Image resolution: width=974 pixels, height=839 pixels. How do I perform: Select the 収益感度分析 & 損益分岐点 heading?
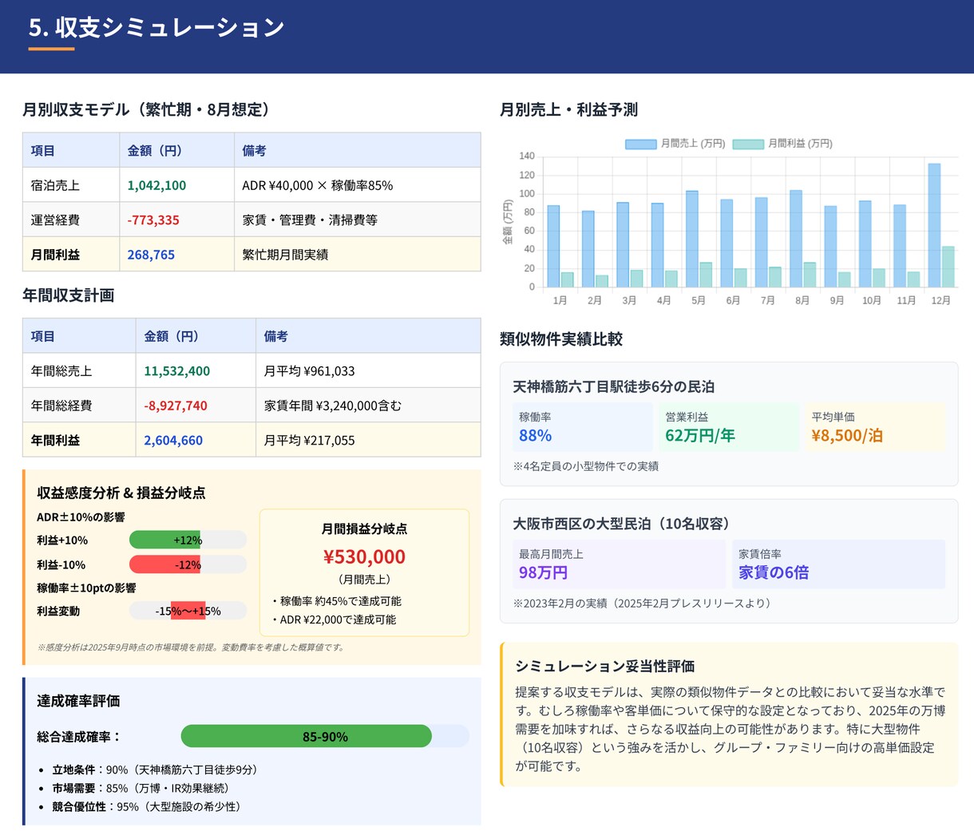pos(121,493)
